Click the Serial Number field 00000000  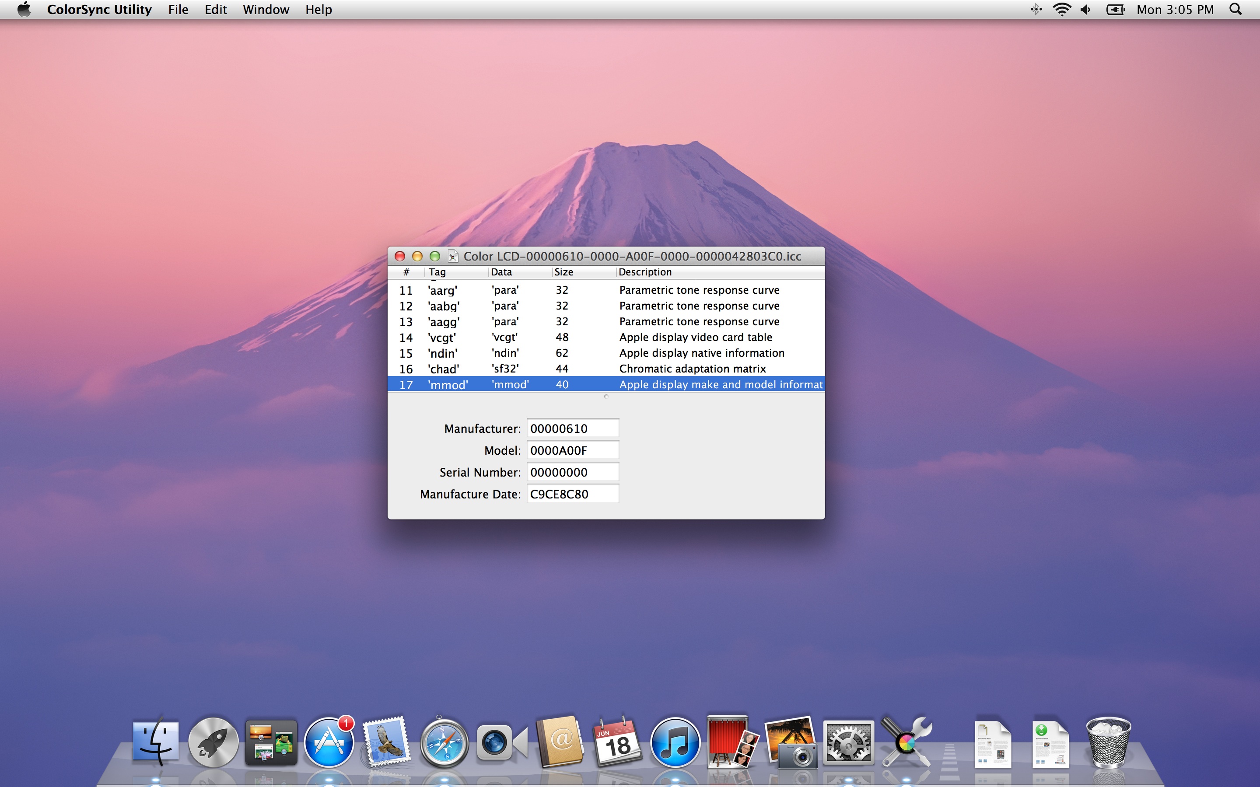572,472
